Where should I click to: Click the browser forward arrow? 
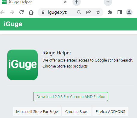click(12, 12)
